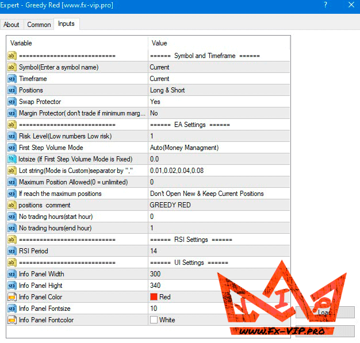
Task: Switch to the About tab
Action: (x=12, y=25)
